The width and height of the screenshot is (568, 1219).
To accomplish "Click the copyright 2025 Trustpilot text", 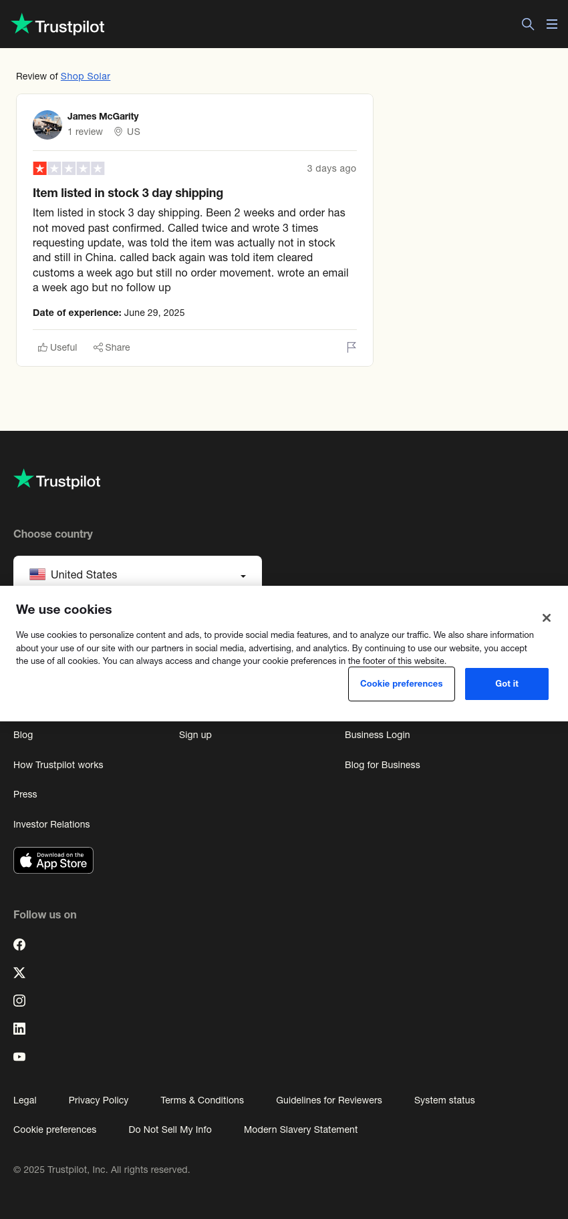I will pyautogui.click(x=102, y=1170).
